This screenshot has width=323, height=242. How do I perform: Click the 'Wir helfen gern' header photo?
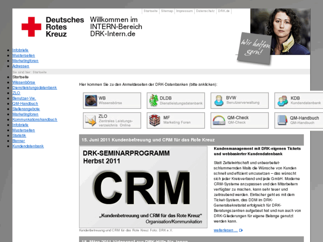point(273,36)
